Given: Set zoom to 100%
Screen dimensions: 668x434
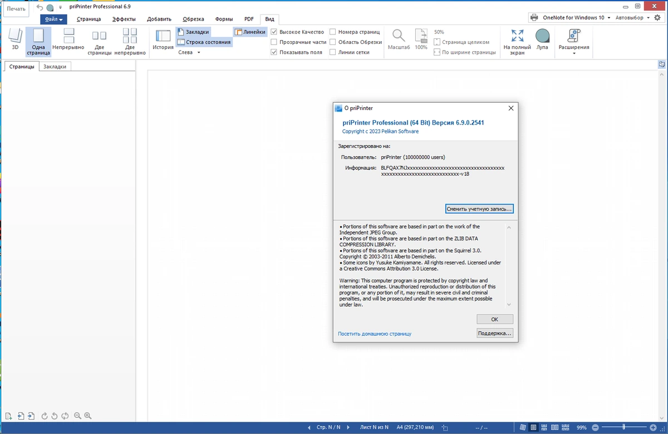Looking at the screenshot, I should point(421,40).
